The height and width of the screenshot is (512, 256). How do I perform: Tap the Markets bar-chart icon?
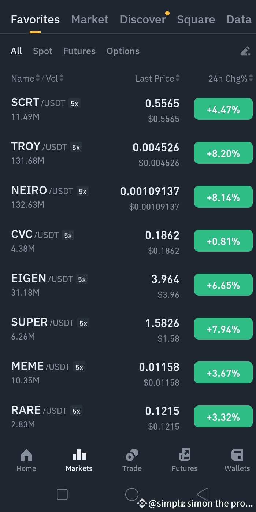tap(79, 455)
